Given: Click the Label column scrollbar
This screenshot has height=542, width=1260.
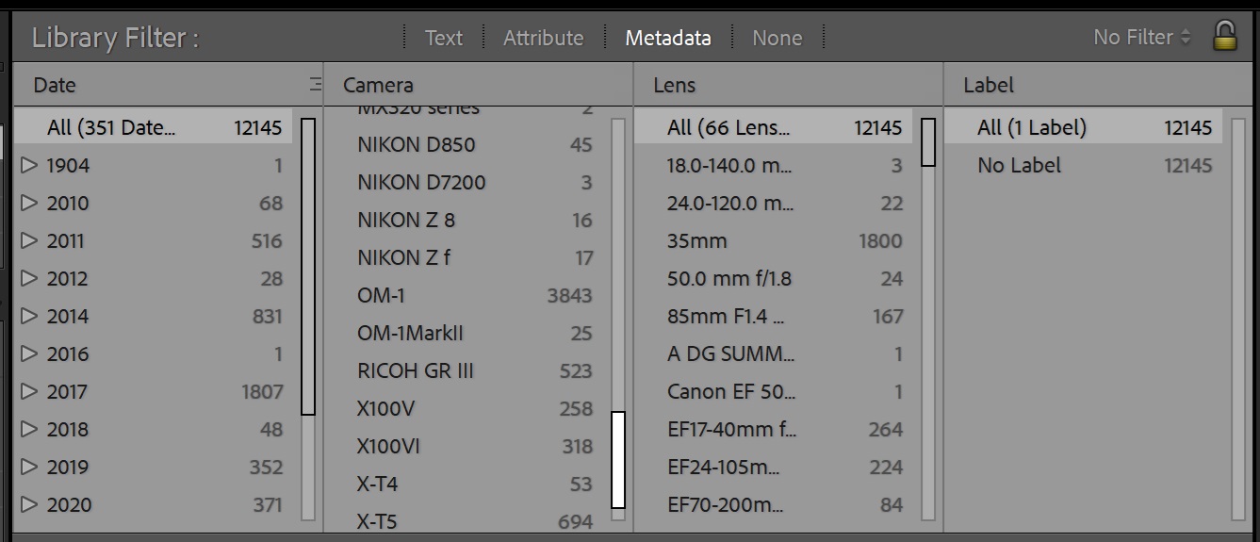Looking at the screenshot, I should (1238, 319).
